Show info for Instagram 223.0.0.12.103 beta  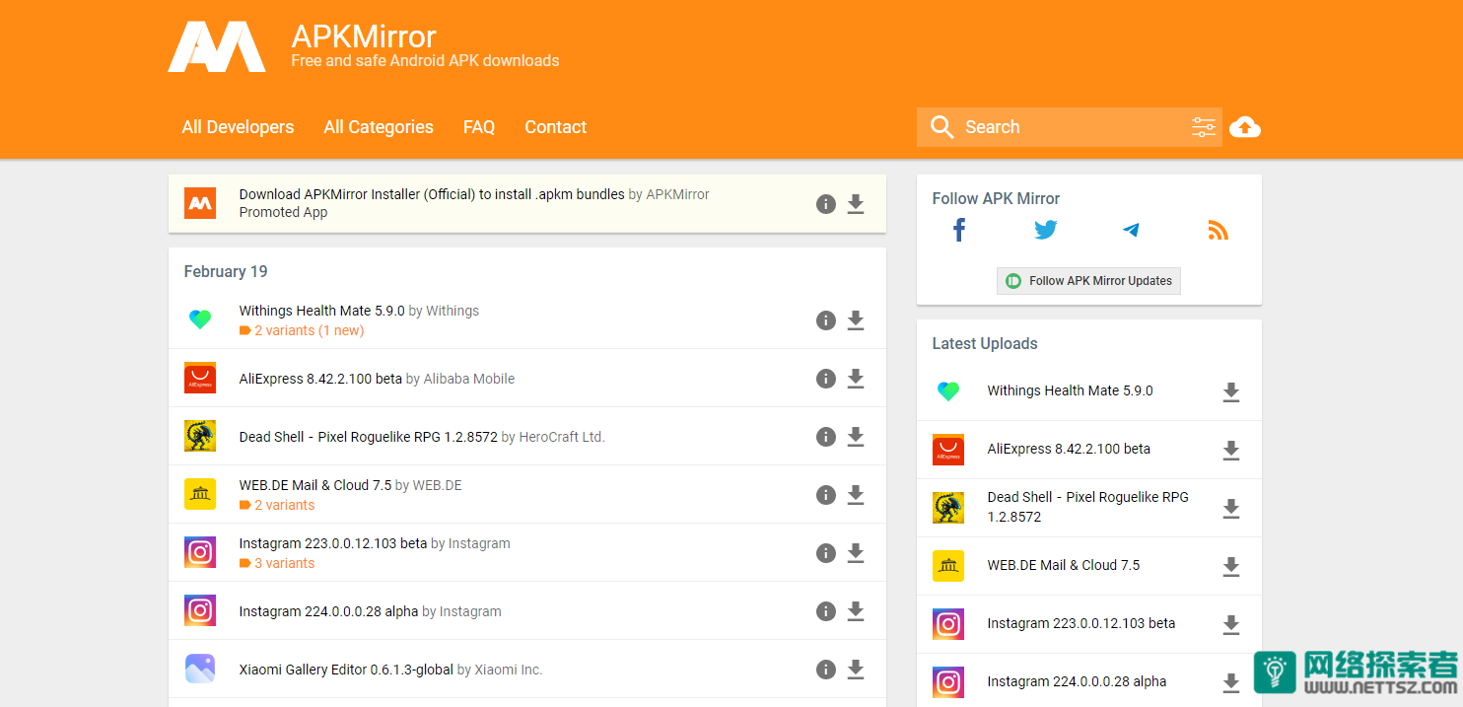pyautogui.click(x=826, y=553)
